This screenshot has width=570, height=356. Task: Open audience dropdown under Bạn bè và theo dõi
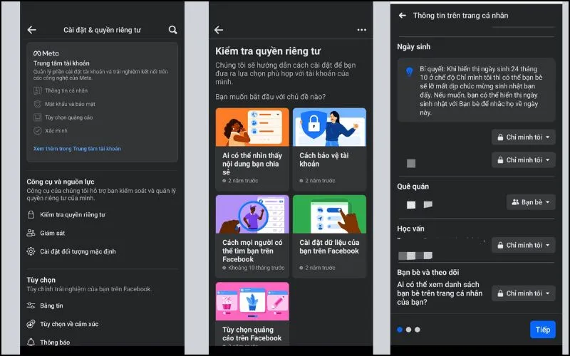point(523,293)
